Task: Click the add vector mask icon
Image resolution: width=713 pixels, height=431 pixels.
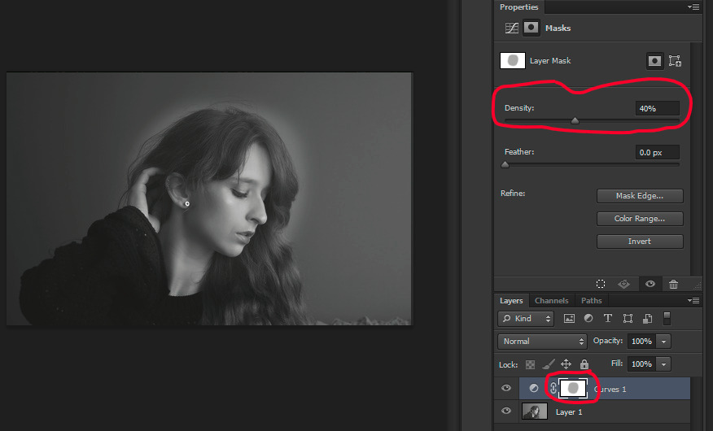Action: 674,61
